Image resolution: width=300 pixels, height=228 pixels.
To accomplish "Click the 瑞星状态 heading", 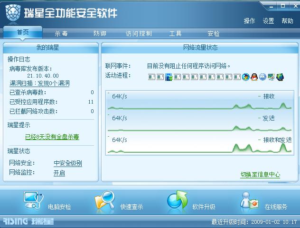I will (19, 151).
